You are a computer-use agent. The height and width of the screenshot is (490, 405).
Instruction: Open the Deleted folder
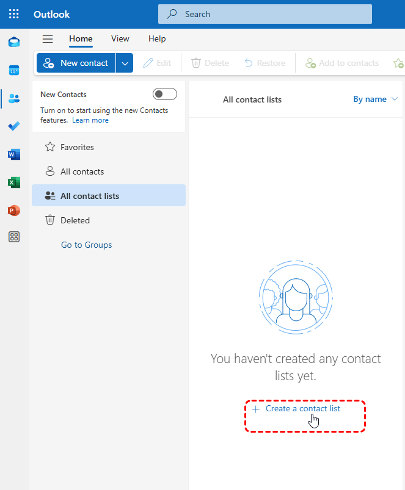tap(109, 220)
